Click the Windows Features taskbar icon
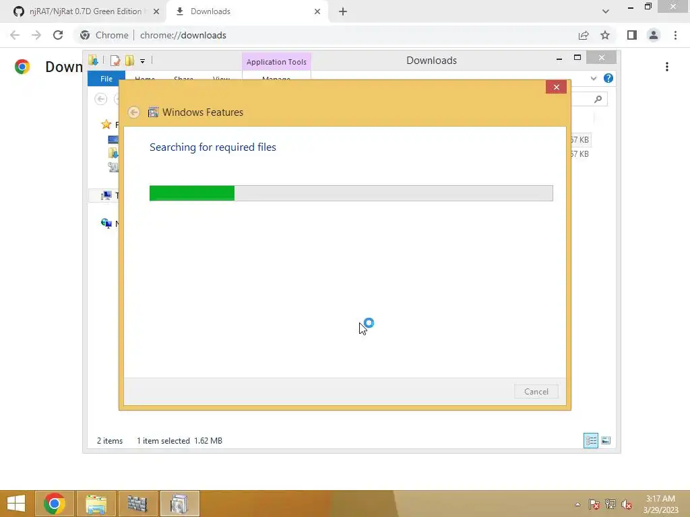Viewport: 690px width, 517px height. coord(179,504)
